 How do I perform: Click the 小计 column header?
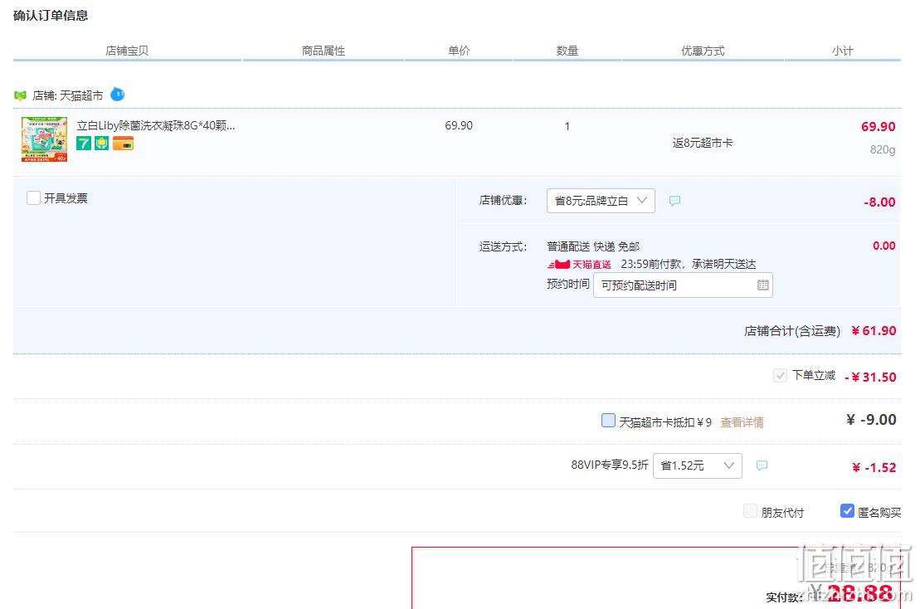click(843, 51)
